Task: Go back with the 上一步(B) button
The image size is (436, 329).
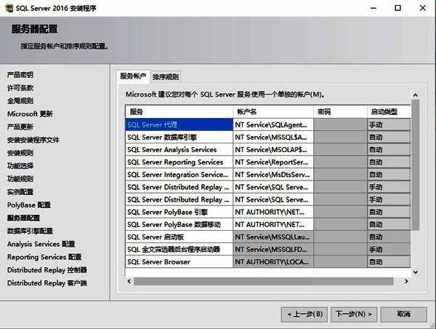Action: tap(301, 314)
